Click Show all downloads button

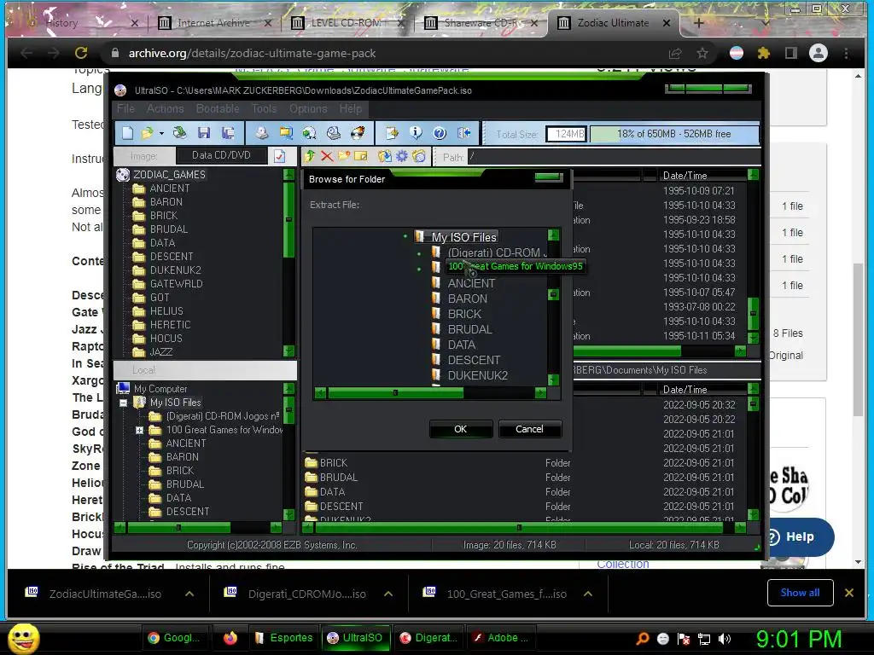tap(800, 593)
